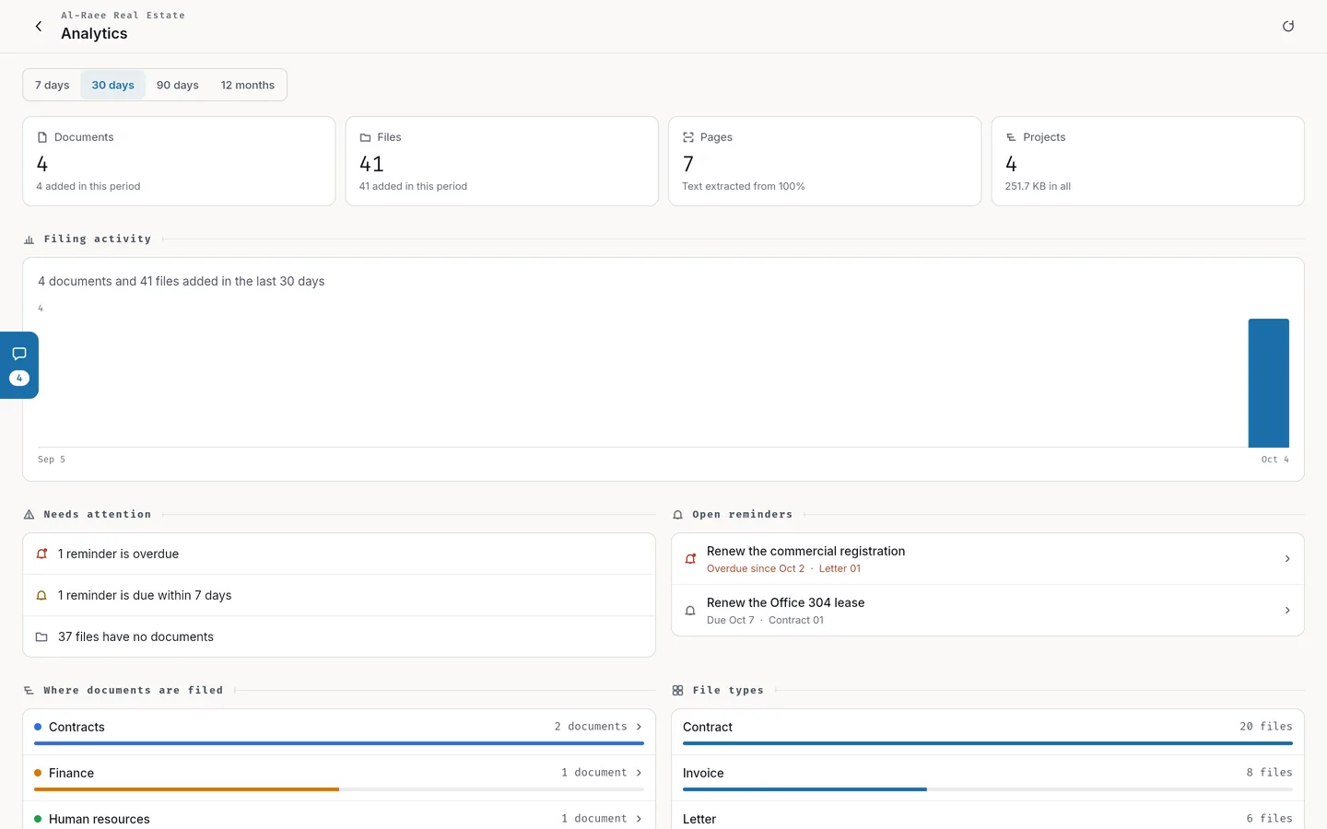Click the Documents card page icon
Viewport: 1327px width, 829px height.
coord(41,137)
